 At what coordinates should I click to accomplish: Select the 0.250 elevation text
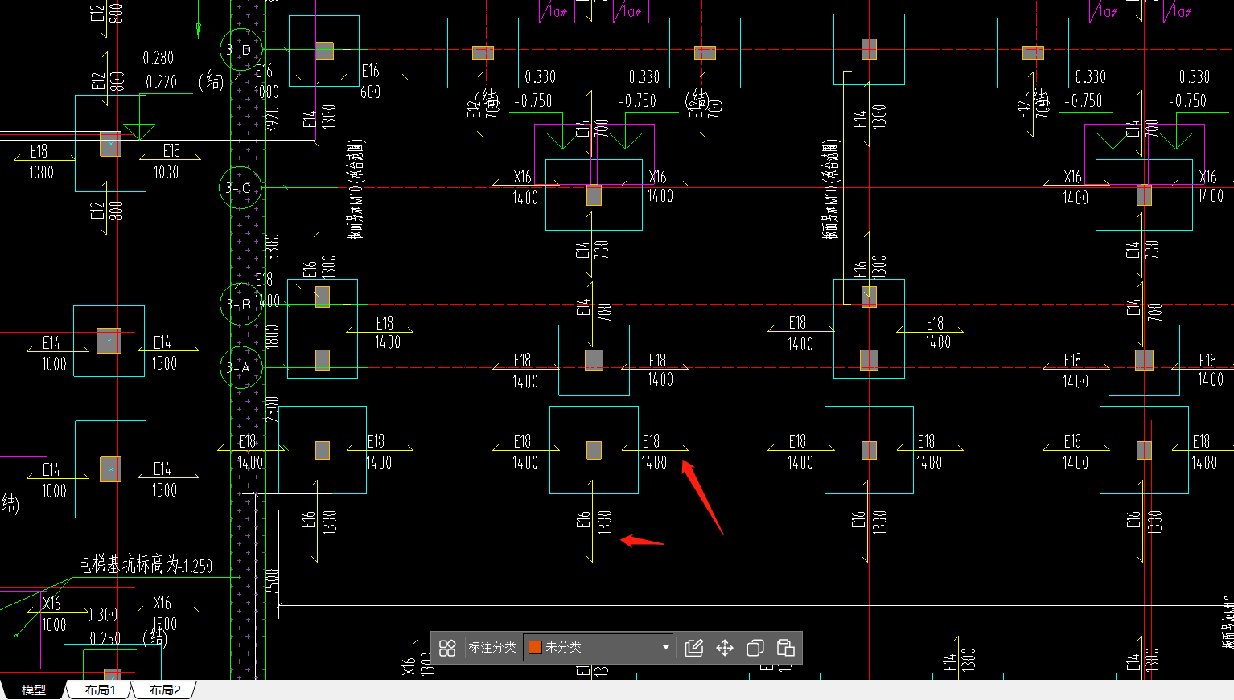105,639
